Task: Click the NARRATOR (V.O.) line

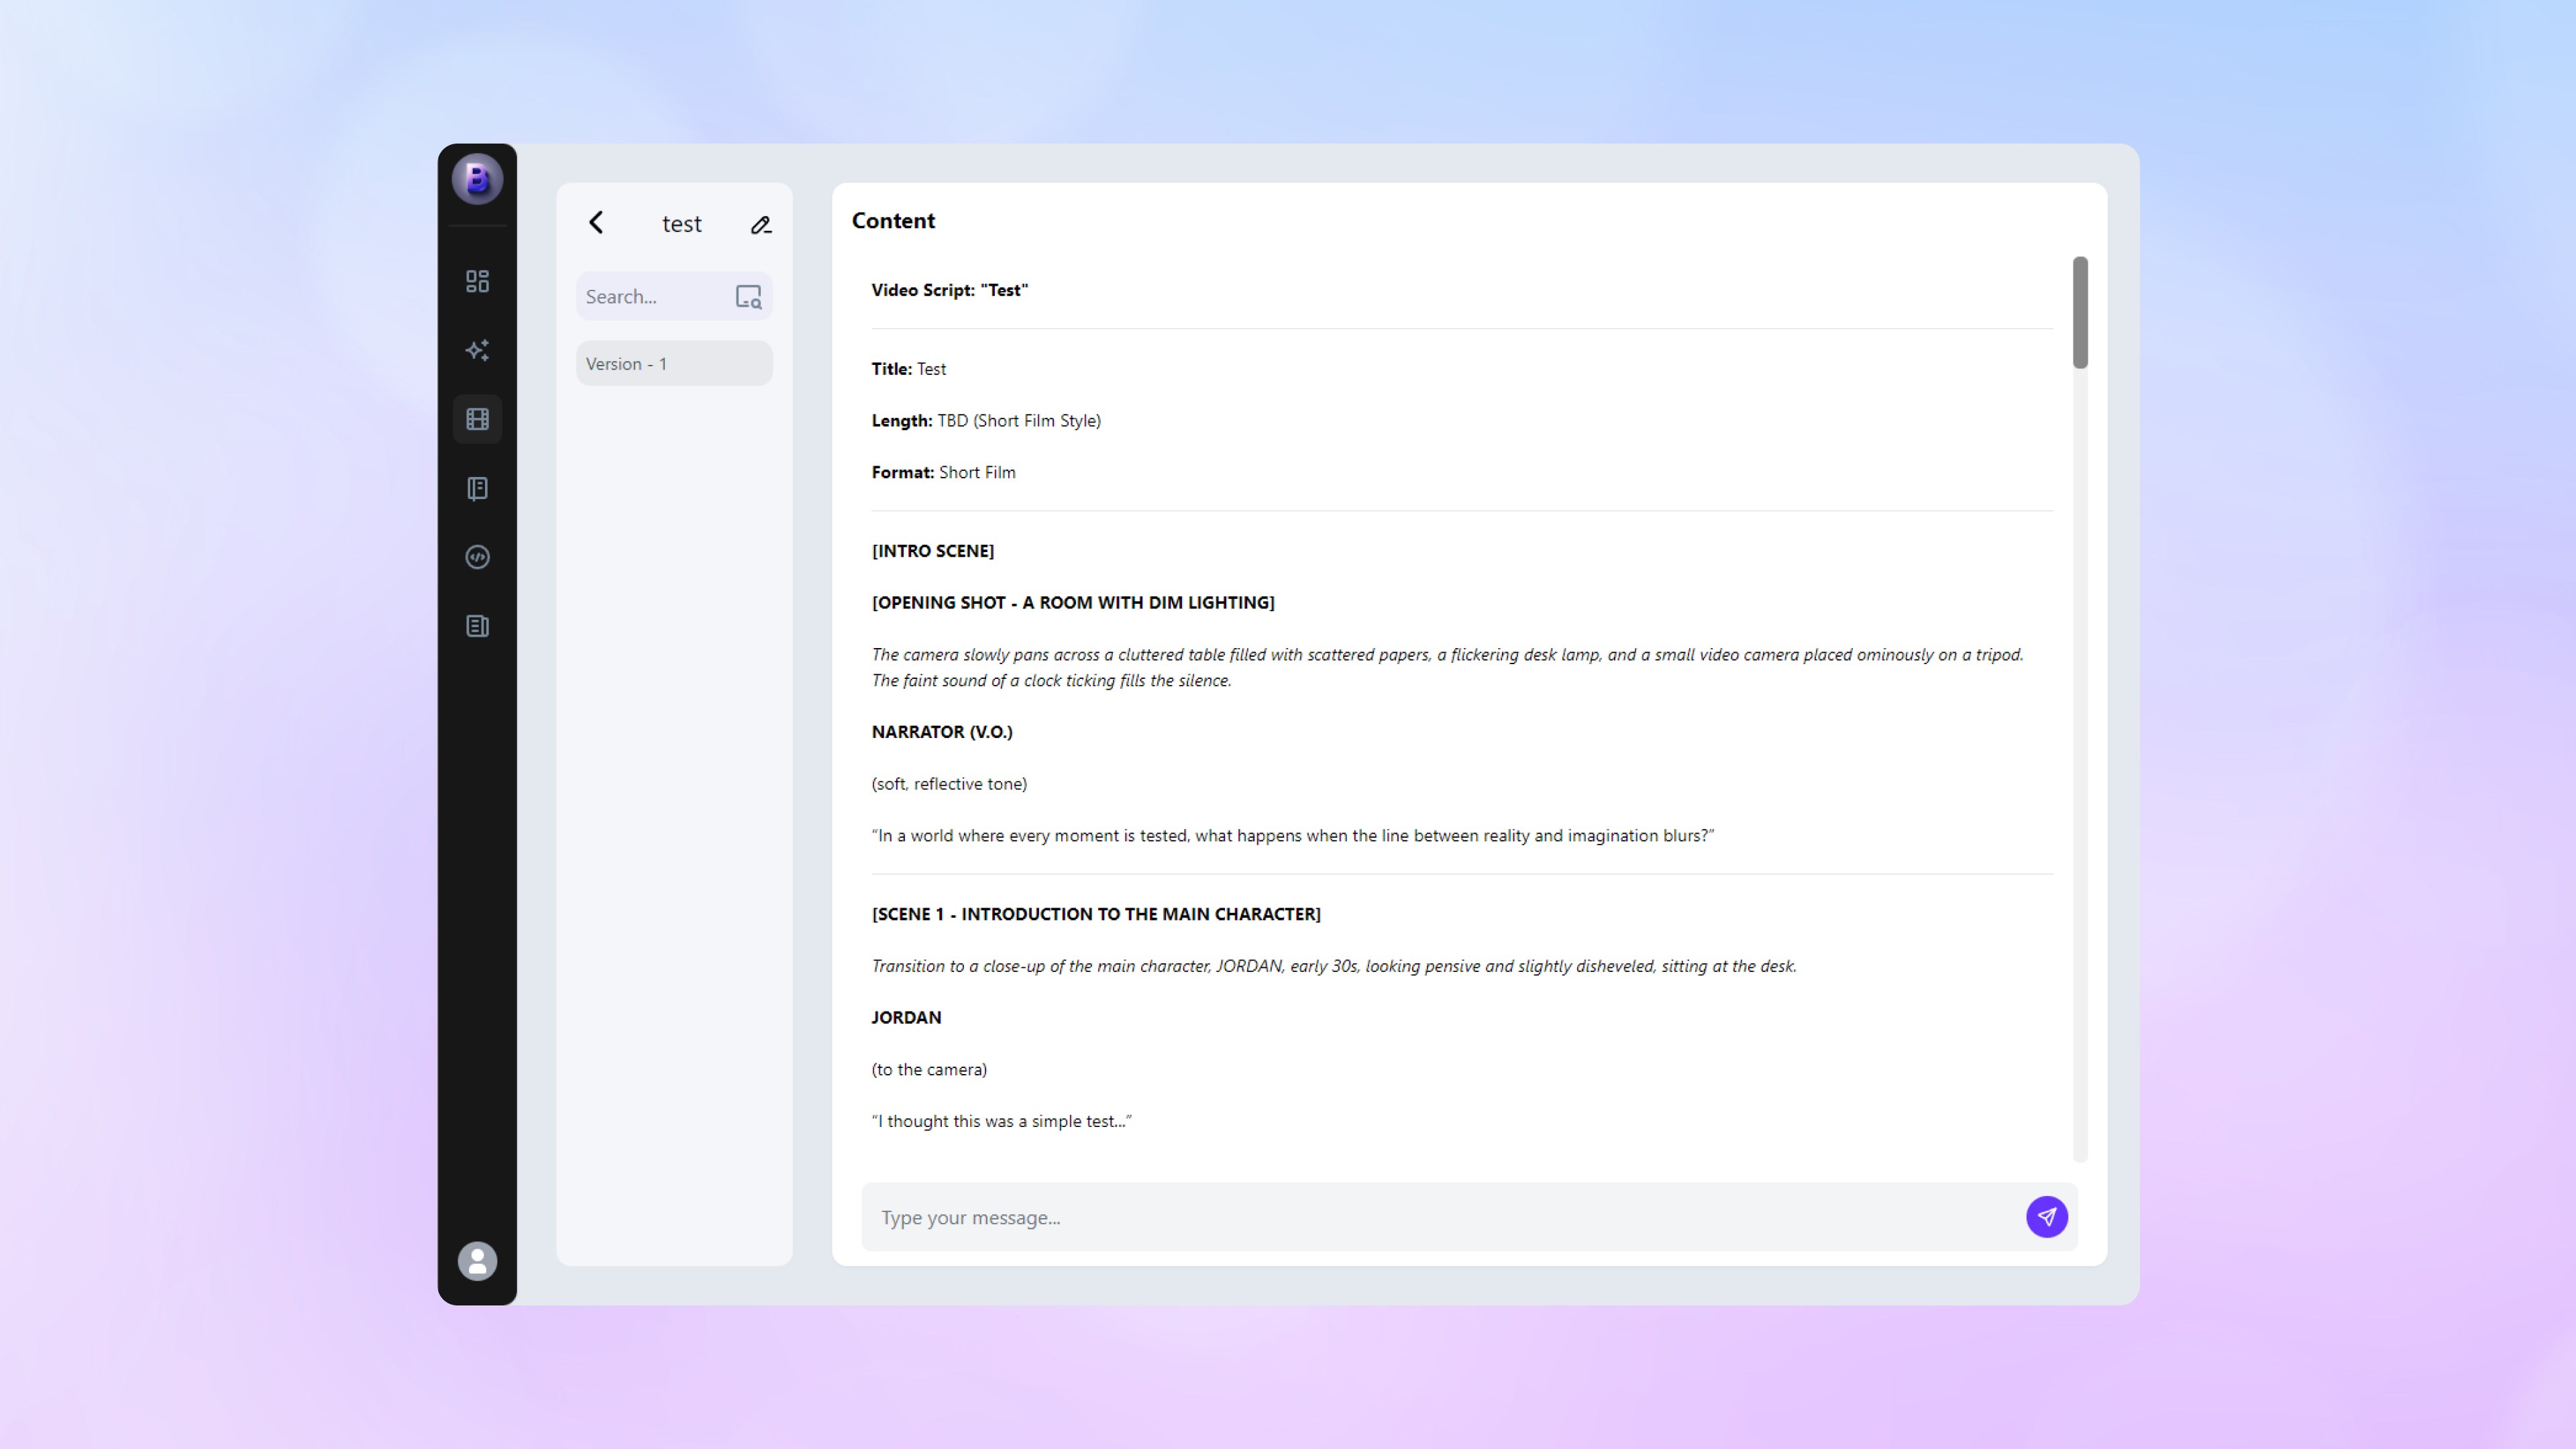Action: [x=941, y=732]
